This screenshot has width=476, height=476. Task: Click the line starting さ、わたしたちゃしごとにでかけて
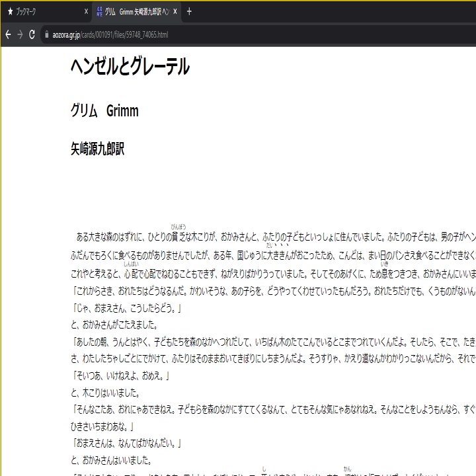[x=273, y=359]
